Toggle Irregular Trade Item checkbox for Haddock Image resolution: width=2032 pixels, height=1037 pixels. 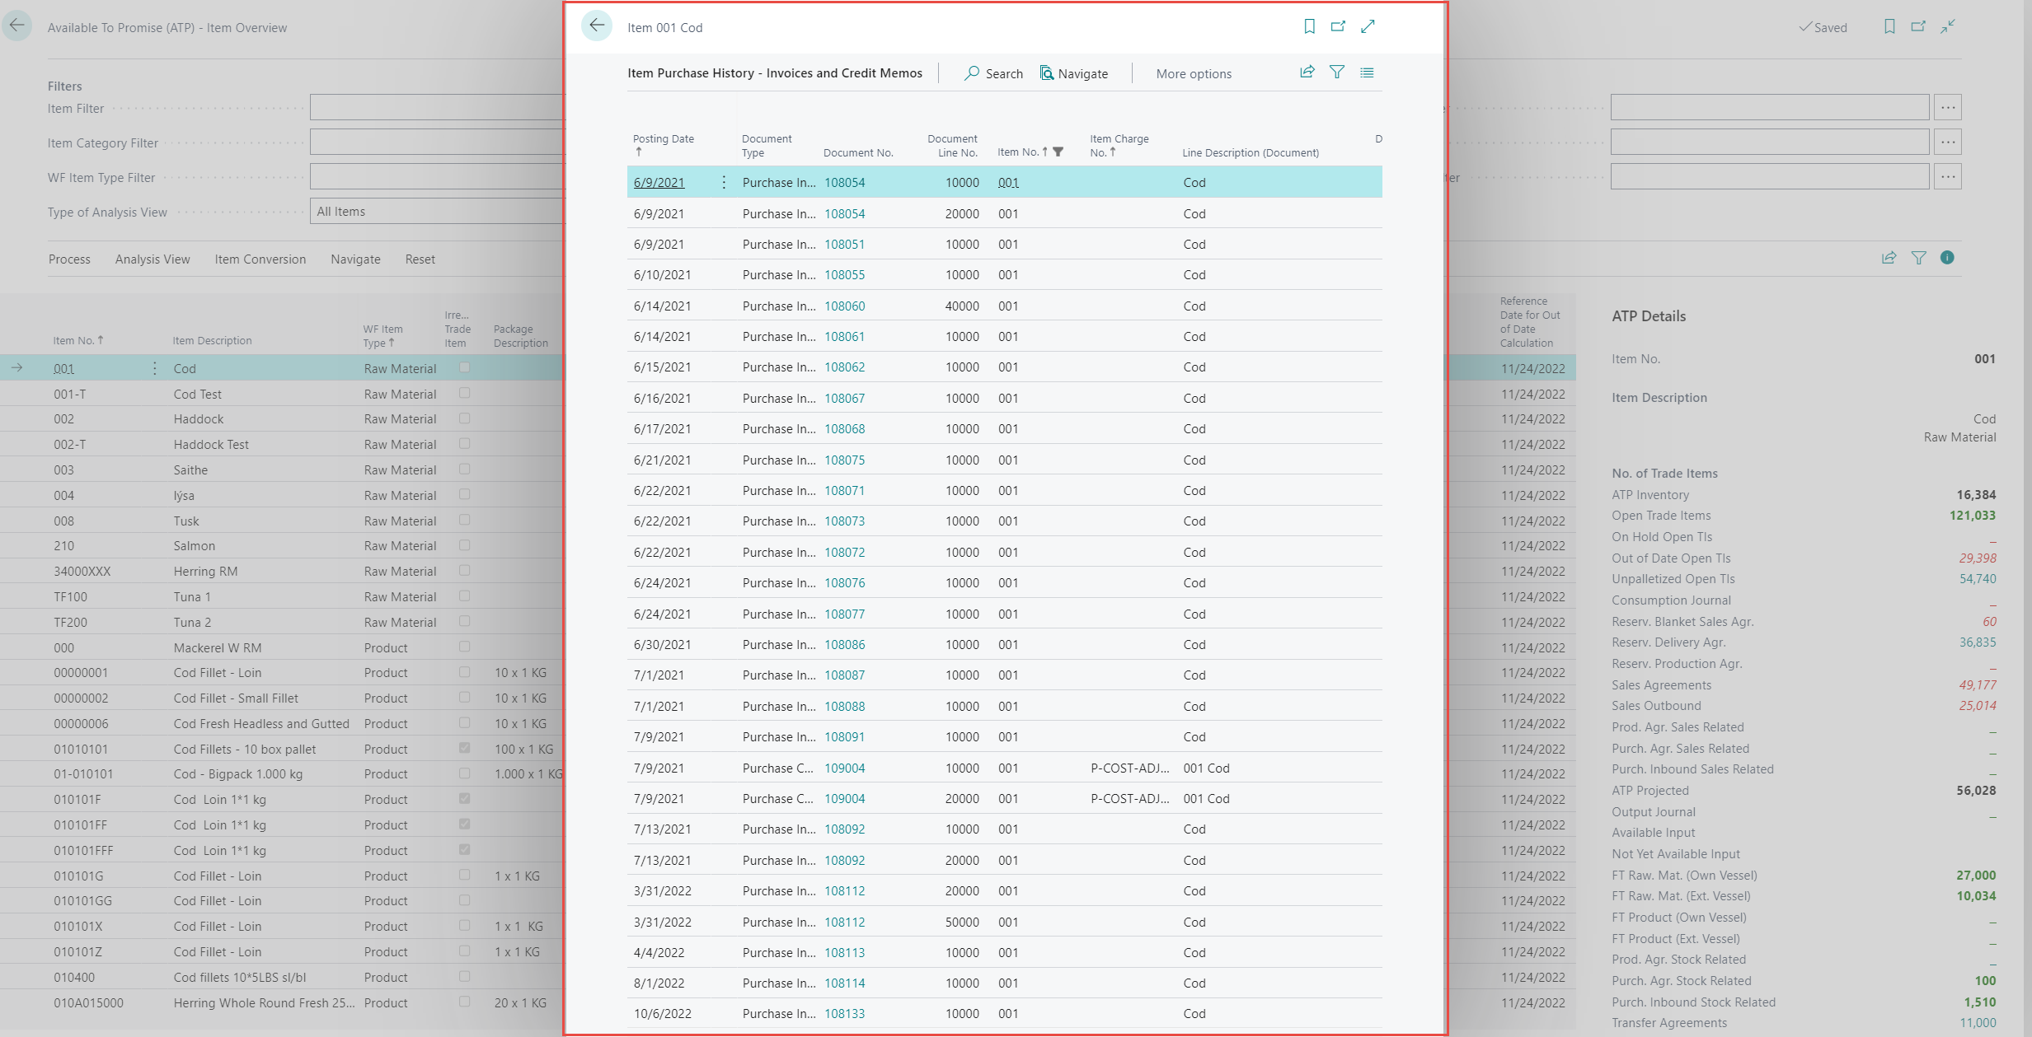coord(464,418)
